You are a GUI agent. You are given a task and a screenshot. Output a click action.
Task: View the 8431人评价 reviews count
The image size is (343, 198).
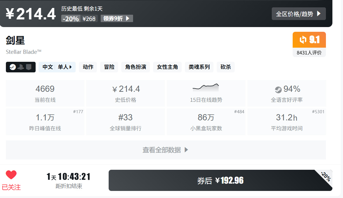309,53
